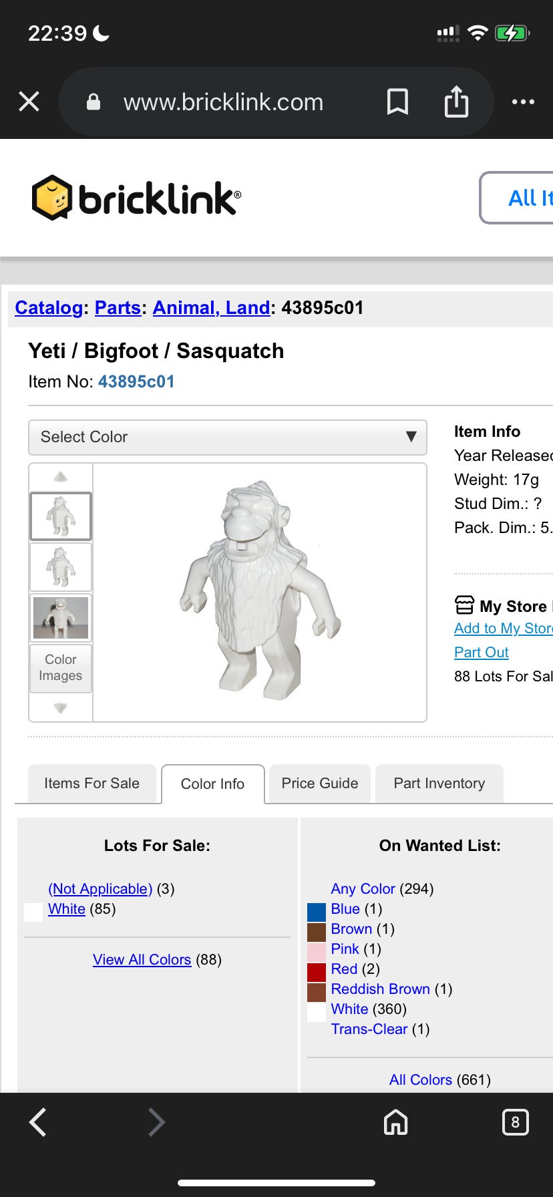This screenshot has height=1197, width=553.
Task: Open the three-dot more options menu
Action: (x=522, y=102)
